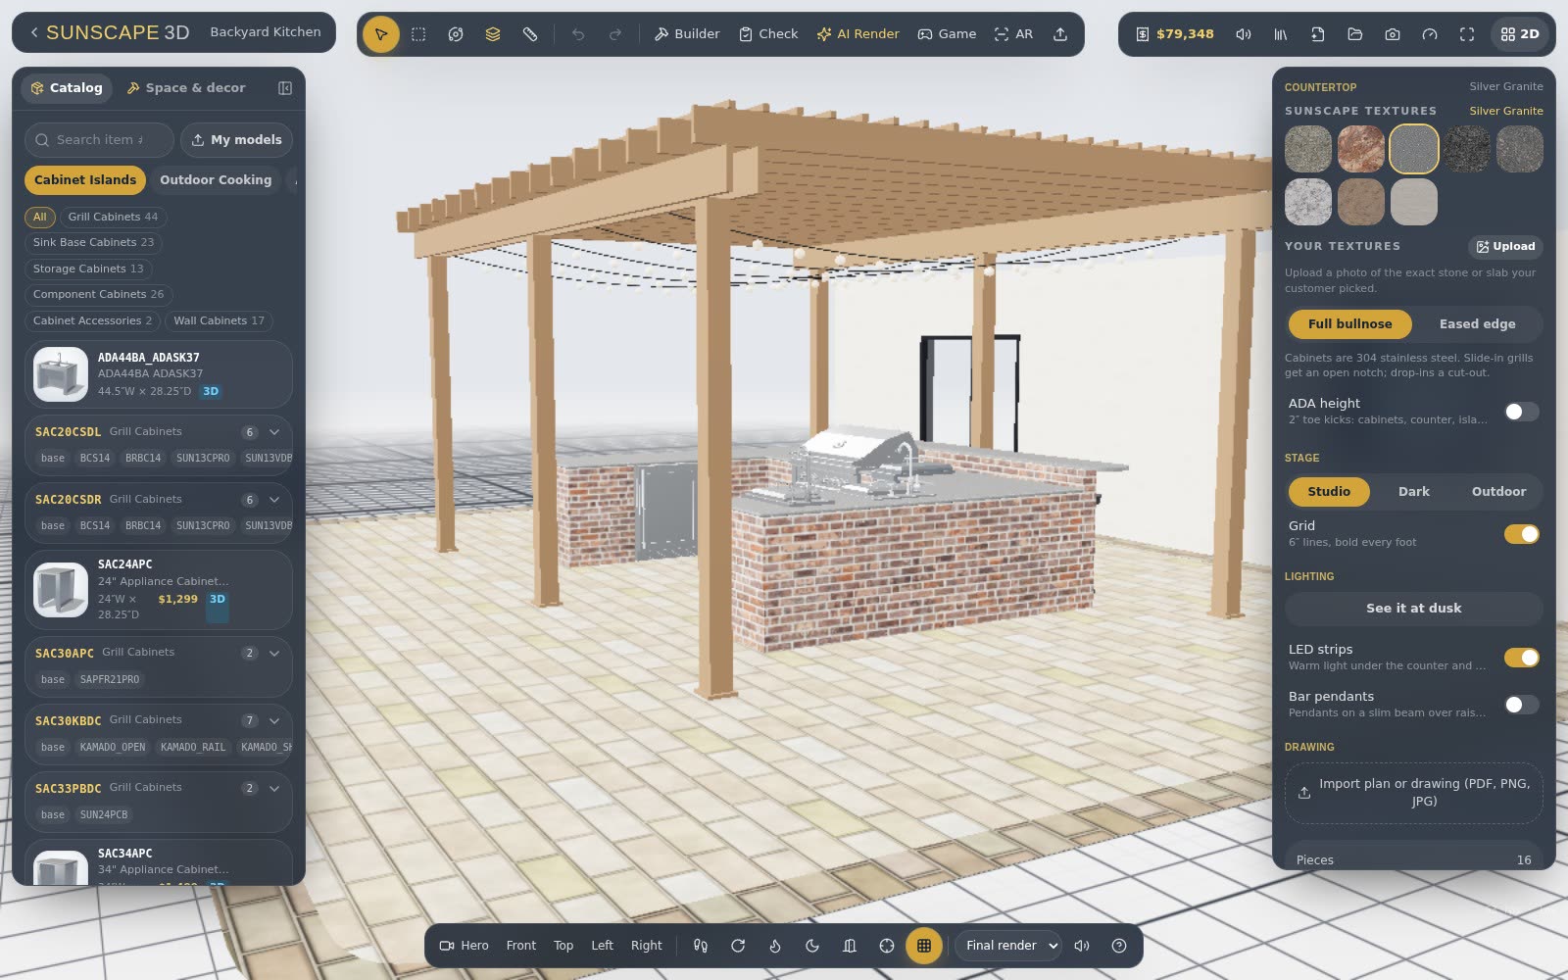1568x980 pixels.
Task: Click the sound speaker icon in top bar
Action: click(x=1244, y=34)
